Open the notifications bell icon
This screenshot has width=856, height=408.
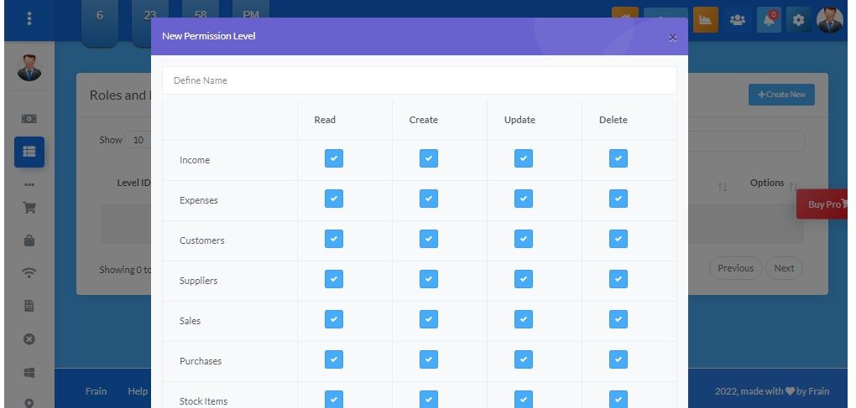769,20
